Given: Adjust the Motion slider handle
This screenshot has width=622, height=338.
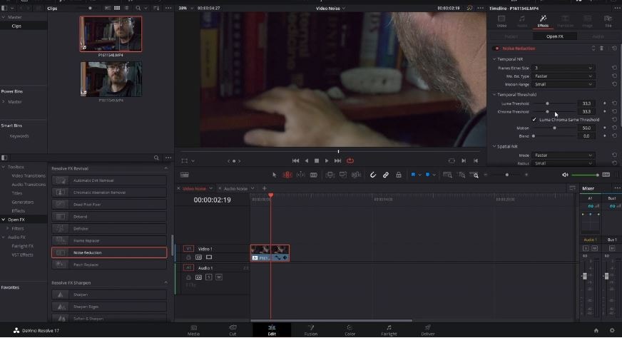Looking at the screenshot, I should [554, 128].
